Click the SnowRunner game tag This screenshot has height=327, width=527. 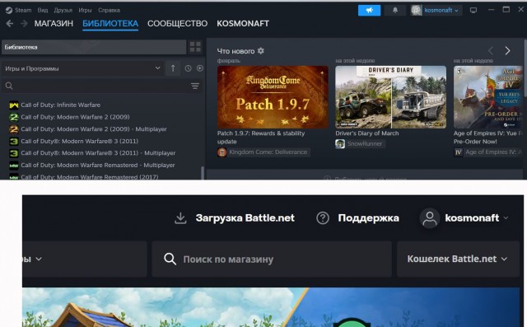(360, 144)
